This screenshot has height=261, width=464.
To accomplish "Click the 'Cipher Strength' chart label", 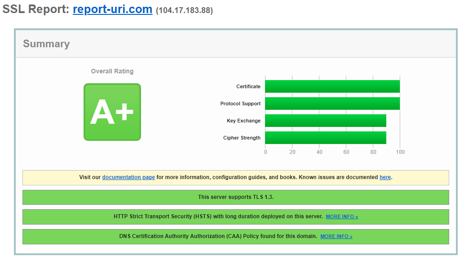I will [242, 138].
